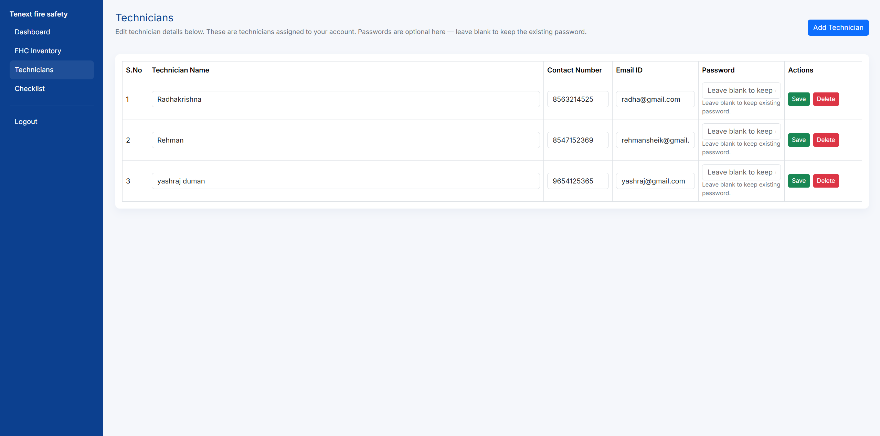Viewport: 880px width, 436px height.
Task: Delete technician Rehman
Action: tap(826, 140)
